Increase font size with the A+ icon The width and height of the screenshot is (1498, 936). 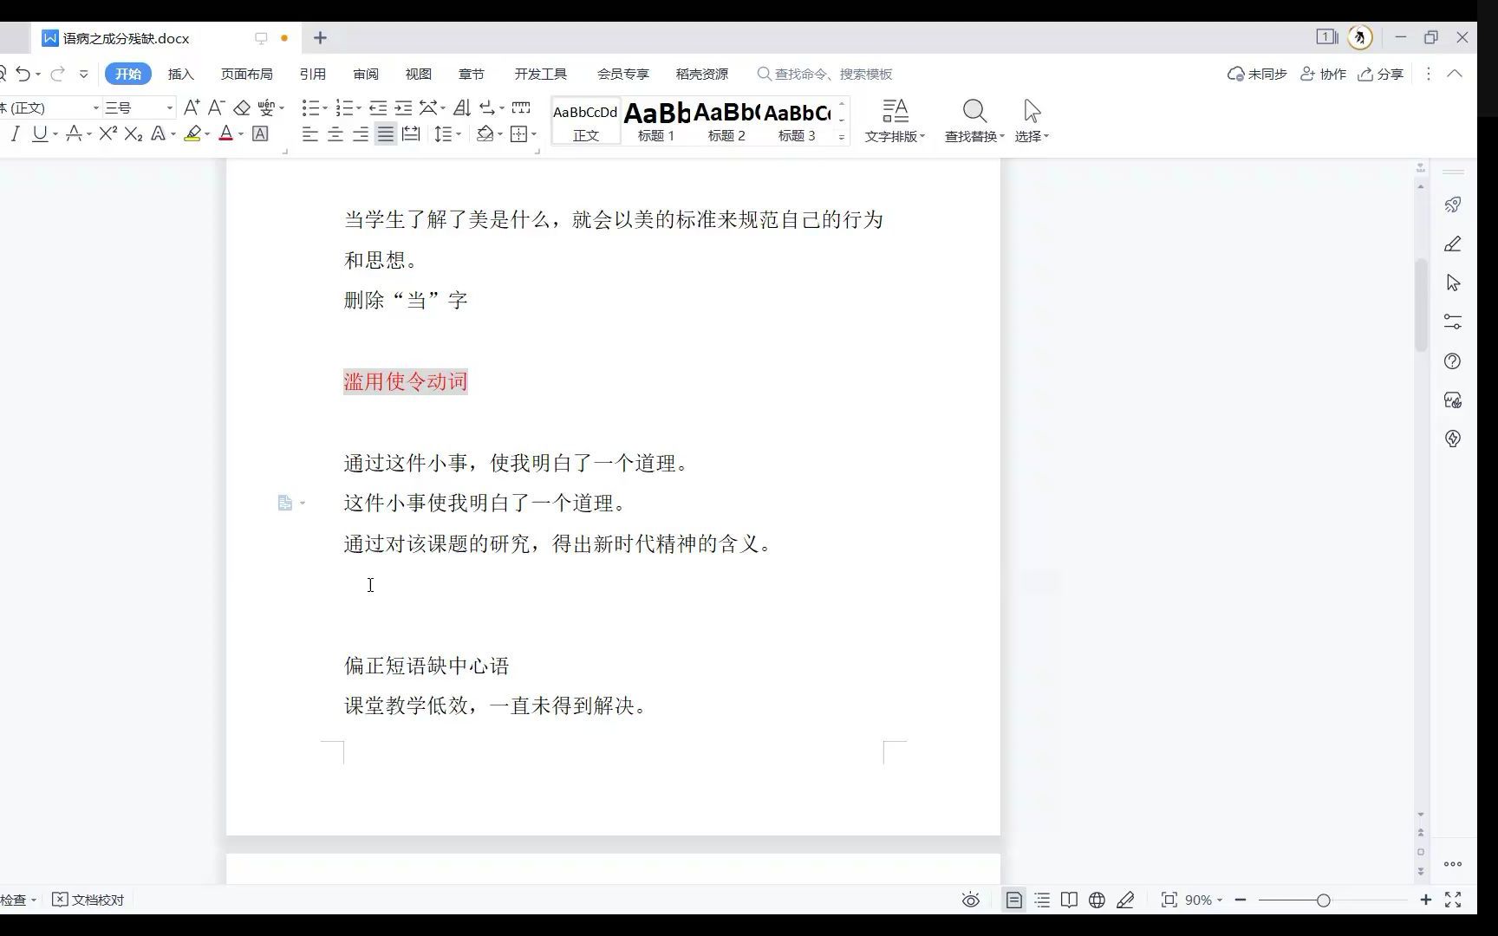(192, 107)
